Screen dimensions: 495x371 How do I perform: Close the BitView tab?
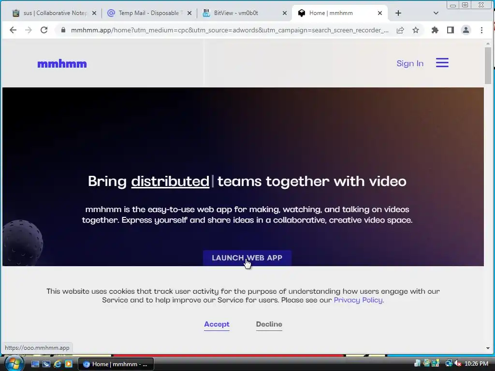click(x=284, y=13)
